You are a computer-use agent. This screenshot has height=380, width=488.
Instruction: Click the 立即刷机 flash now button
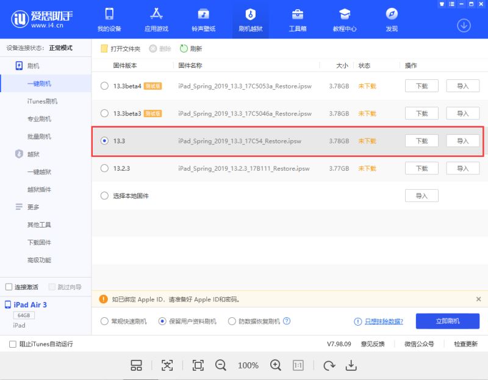[x=448, y=321]
